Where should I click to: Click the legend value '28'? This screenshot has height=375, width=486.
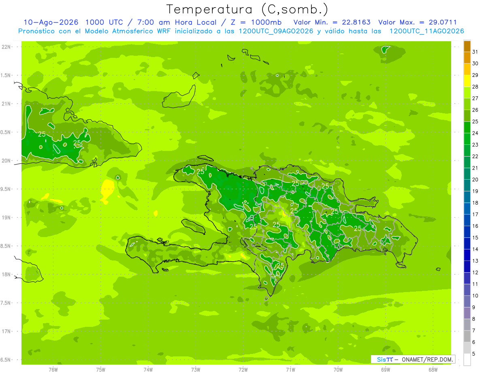point(475,87)
